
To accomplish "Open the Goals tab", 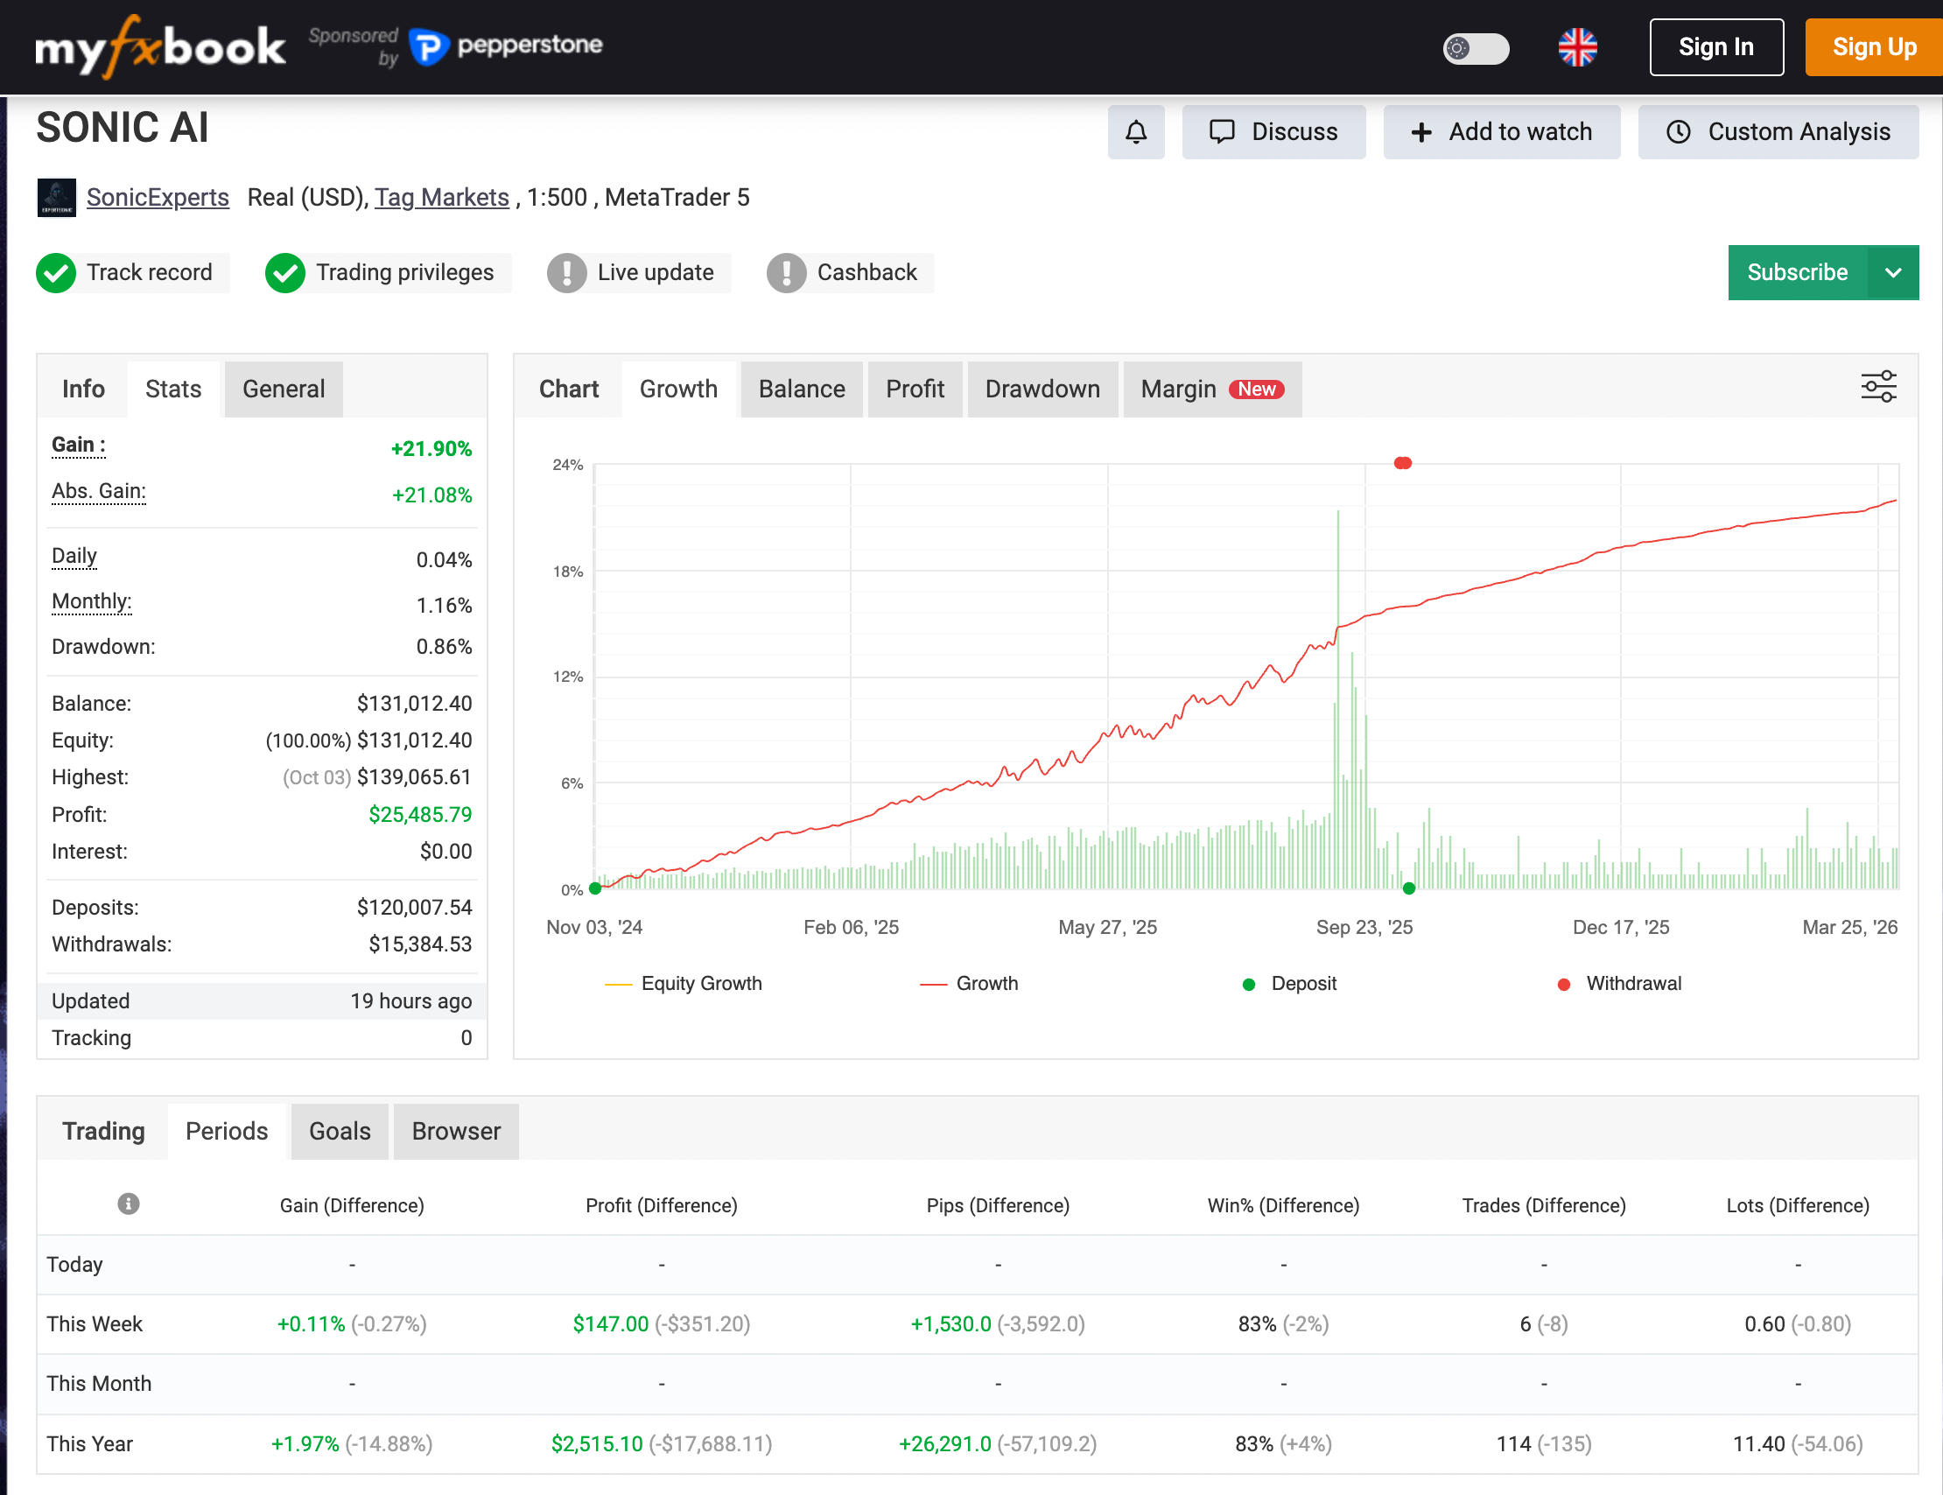I will point(339,1131).
